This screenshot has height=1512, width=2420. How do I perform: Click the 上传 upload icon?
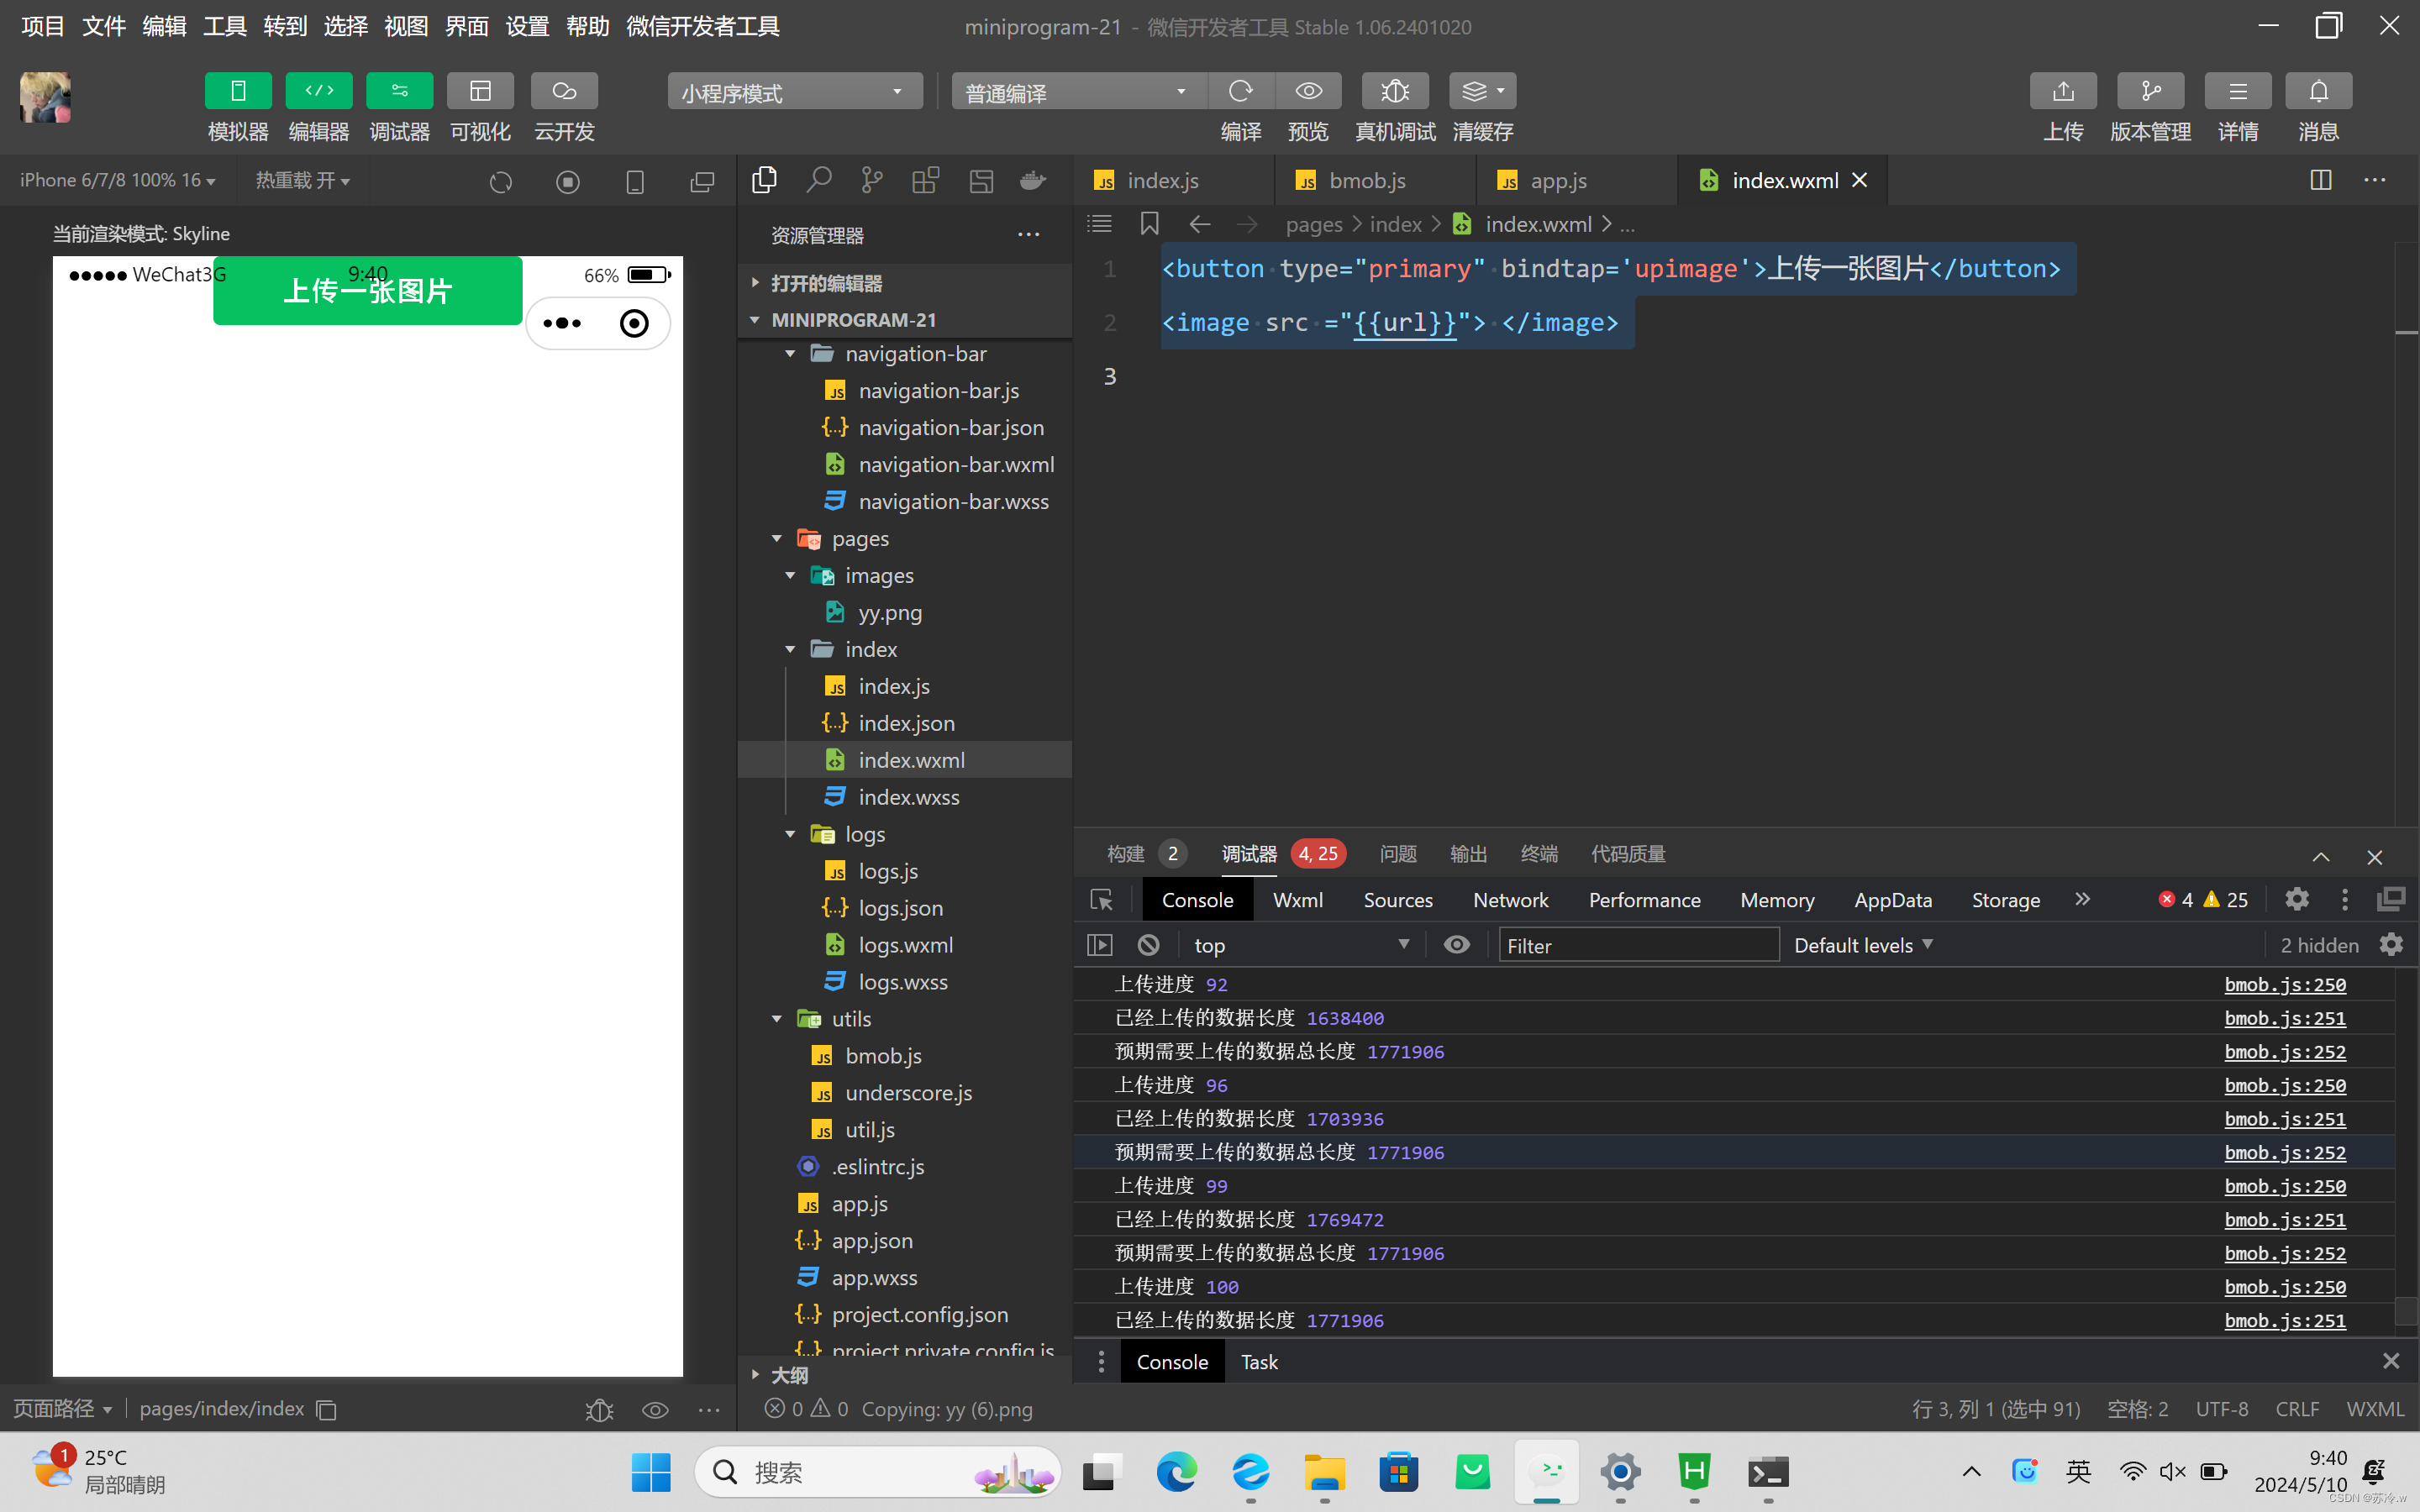(2063, 91)
